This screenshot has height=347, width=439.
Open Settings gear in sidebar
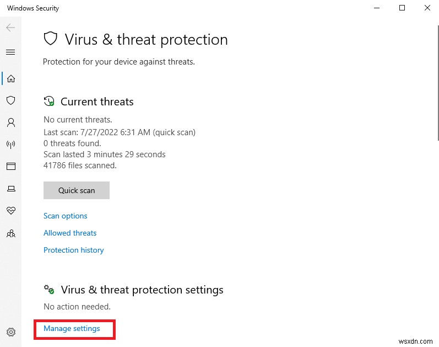tap(10, 332)
